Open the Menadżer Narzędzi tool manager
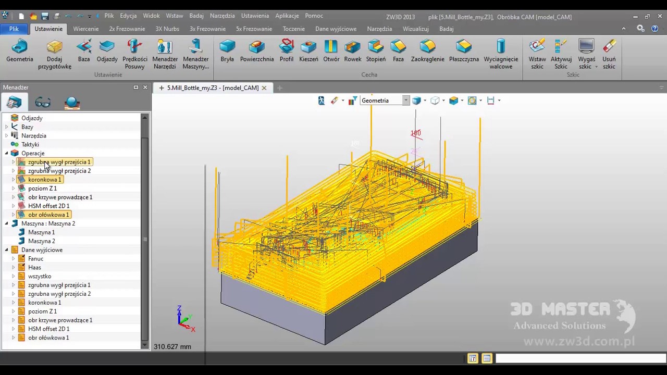Screen dimensions: 667x375 (x=165, y=54)
